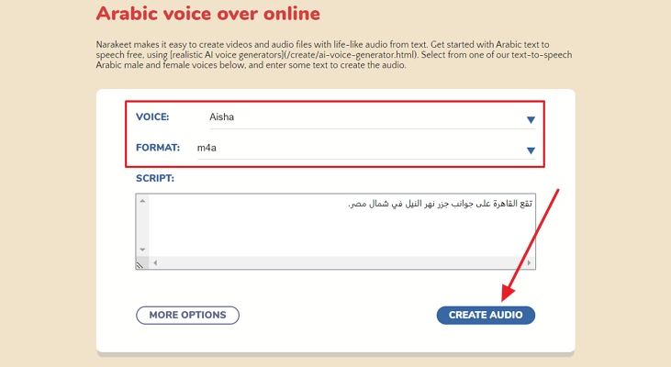The width and height of the screenshot is (671, 367).
Task: Click the script box scroll-left arrow
Action: pyautogui.click(x=154, y=263)
